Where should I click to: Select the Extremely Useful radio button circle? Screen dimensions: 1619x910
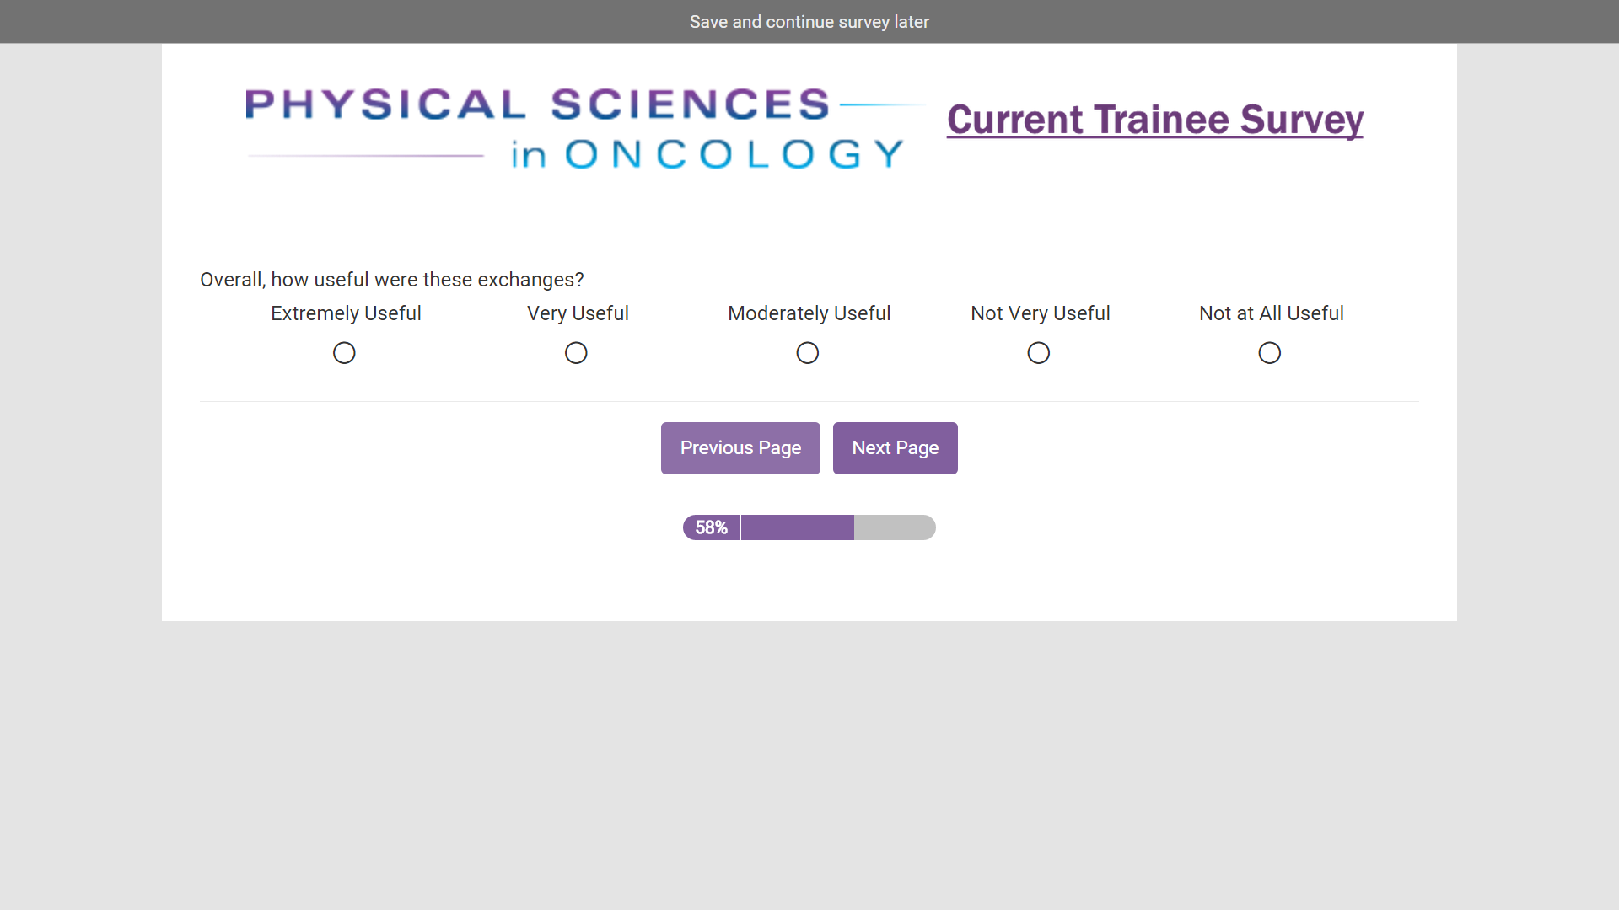point(344,353)
